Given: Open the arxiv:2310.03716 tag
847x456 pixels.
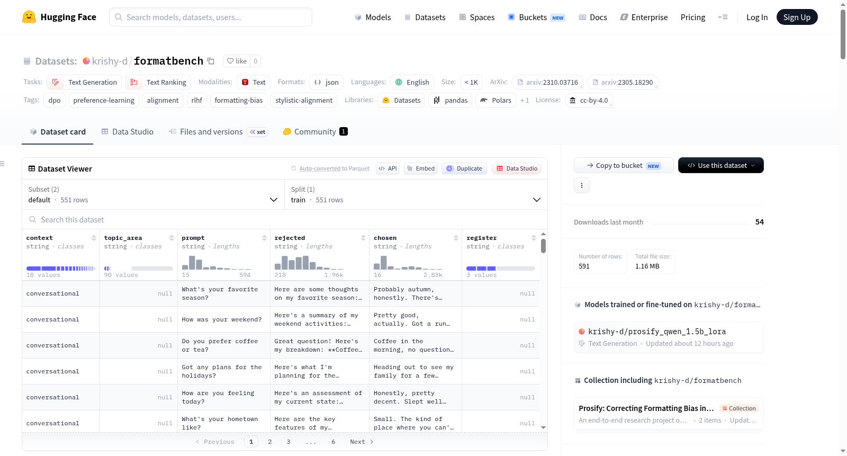Looking at the screenshot, I should click(547, 82).
